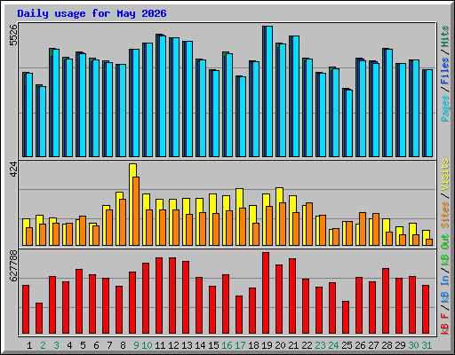The height and width of the screenshot is (355, 455).
Task: Click day 22 on the x-axis
Action: click(x=307, y=345)
